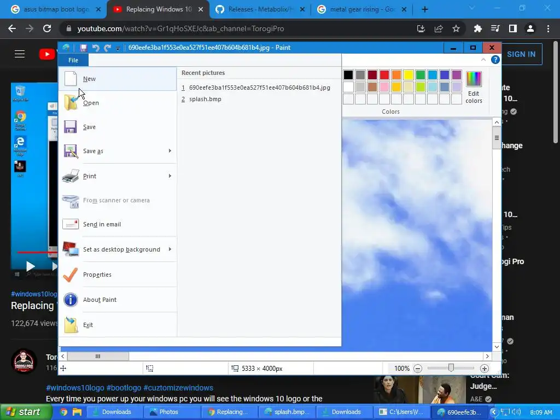Click the #windows10logo hashtag in description
This screenshot has width=560, height=420.
(x=75, y=388)
